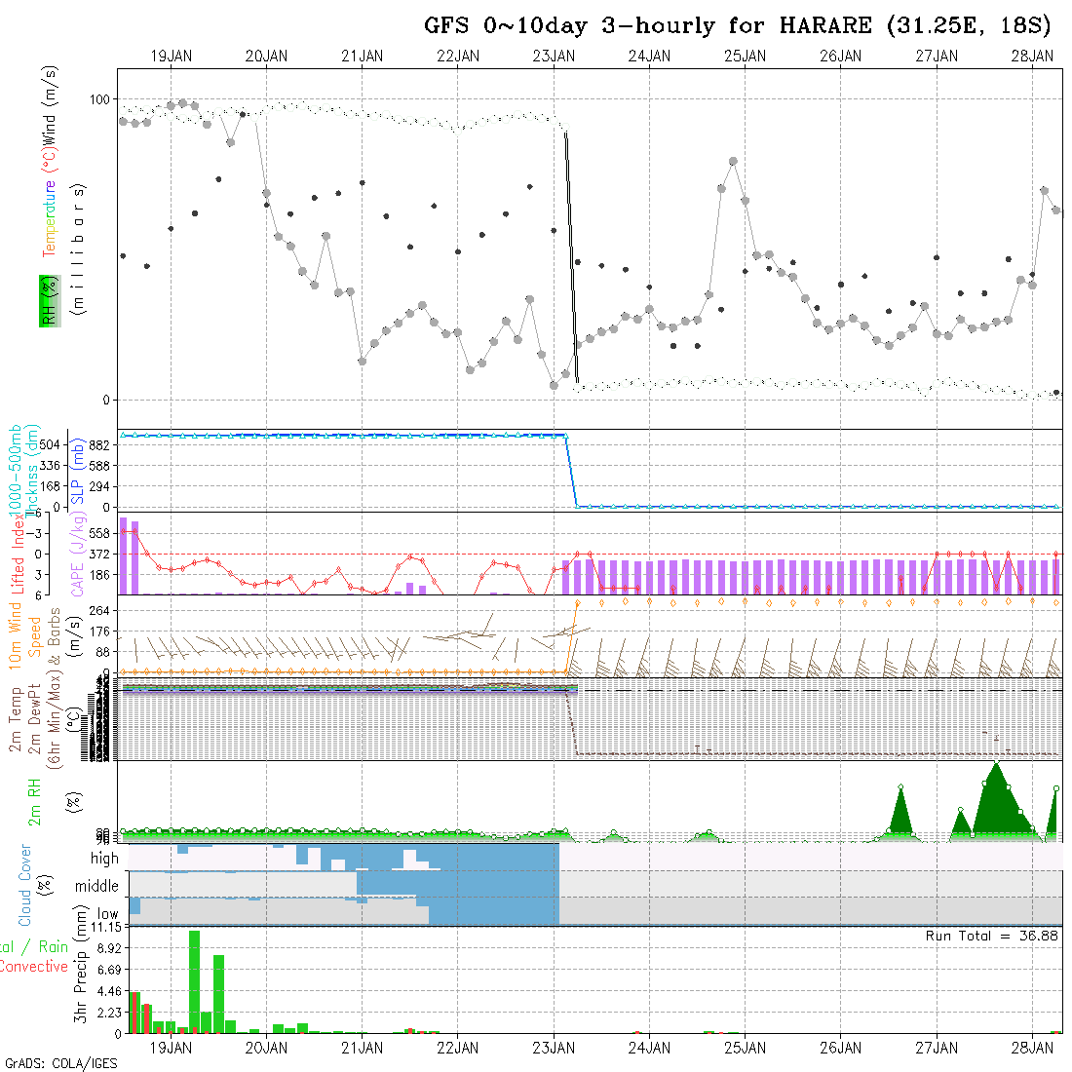
Task: Click the Run Total = 36.88 text
Action: point(992,936)
